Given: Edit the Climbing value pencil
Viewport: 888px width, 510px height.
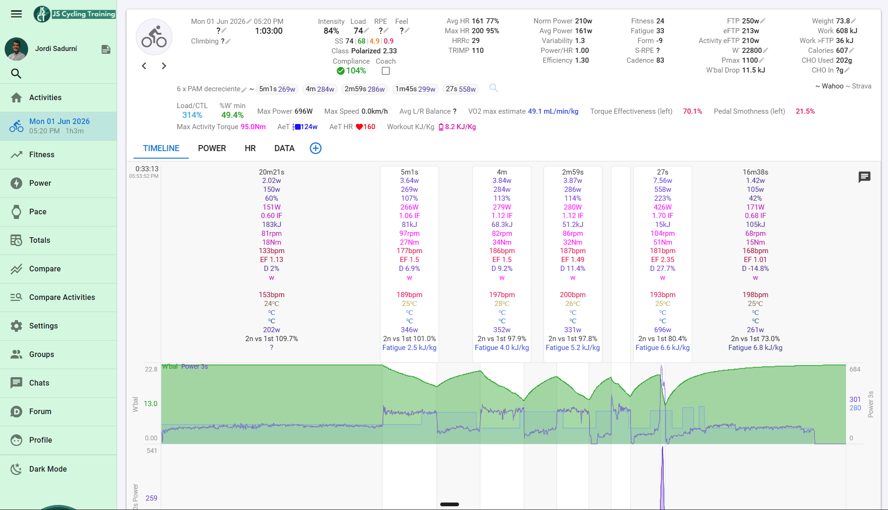Looking at the screenshot, I should pos(228,42).
